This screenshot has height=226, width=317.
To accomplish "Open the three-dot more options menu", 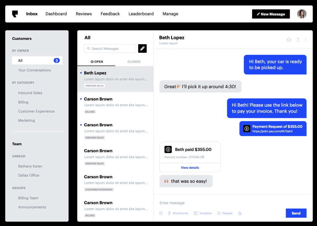I will [306, 40].
